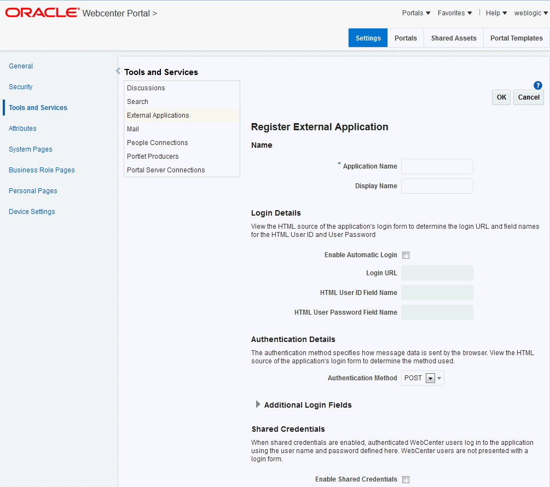Collapse the Tools and Services panel arrow

pyautogui.click(x=118, y=71)
